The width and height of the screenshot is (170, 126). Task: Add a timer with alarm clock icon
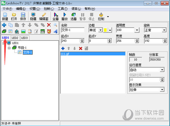49,31
